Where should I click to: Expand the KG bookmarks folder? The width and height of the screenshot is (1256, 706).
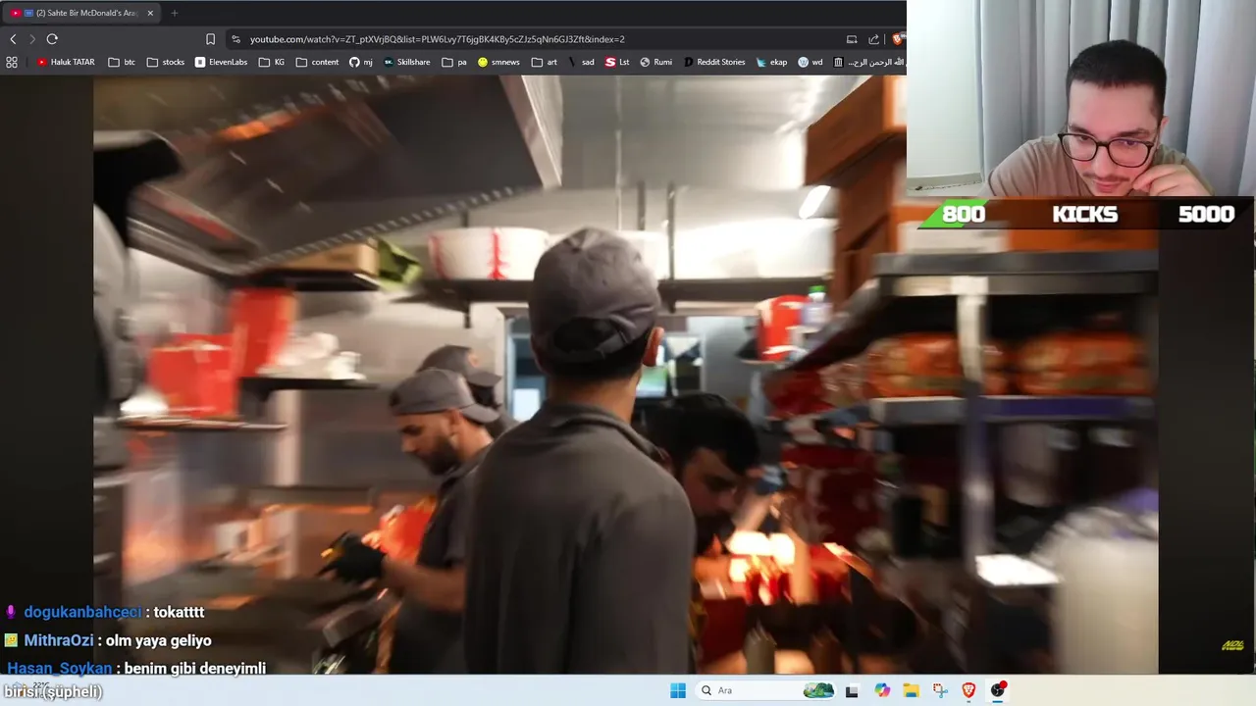click(272, 62)
